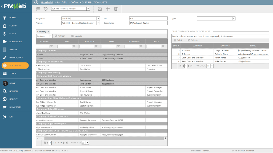Image resolution: width=273 pixels, height=153 pixels.
Task: Delete the current record with trash icon
Action: (116, 9)
